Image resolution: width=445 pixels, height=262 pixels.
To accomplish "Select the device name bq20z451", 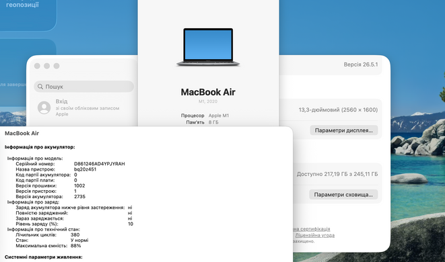I will pos(85,169).
